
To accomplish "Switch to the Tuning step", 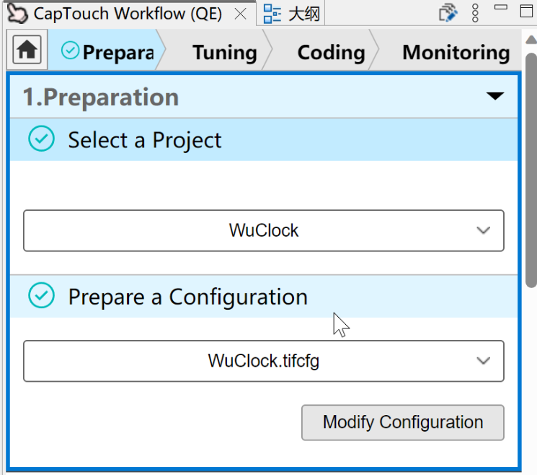I will point(224,52).
